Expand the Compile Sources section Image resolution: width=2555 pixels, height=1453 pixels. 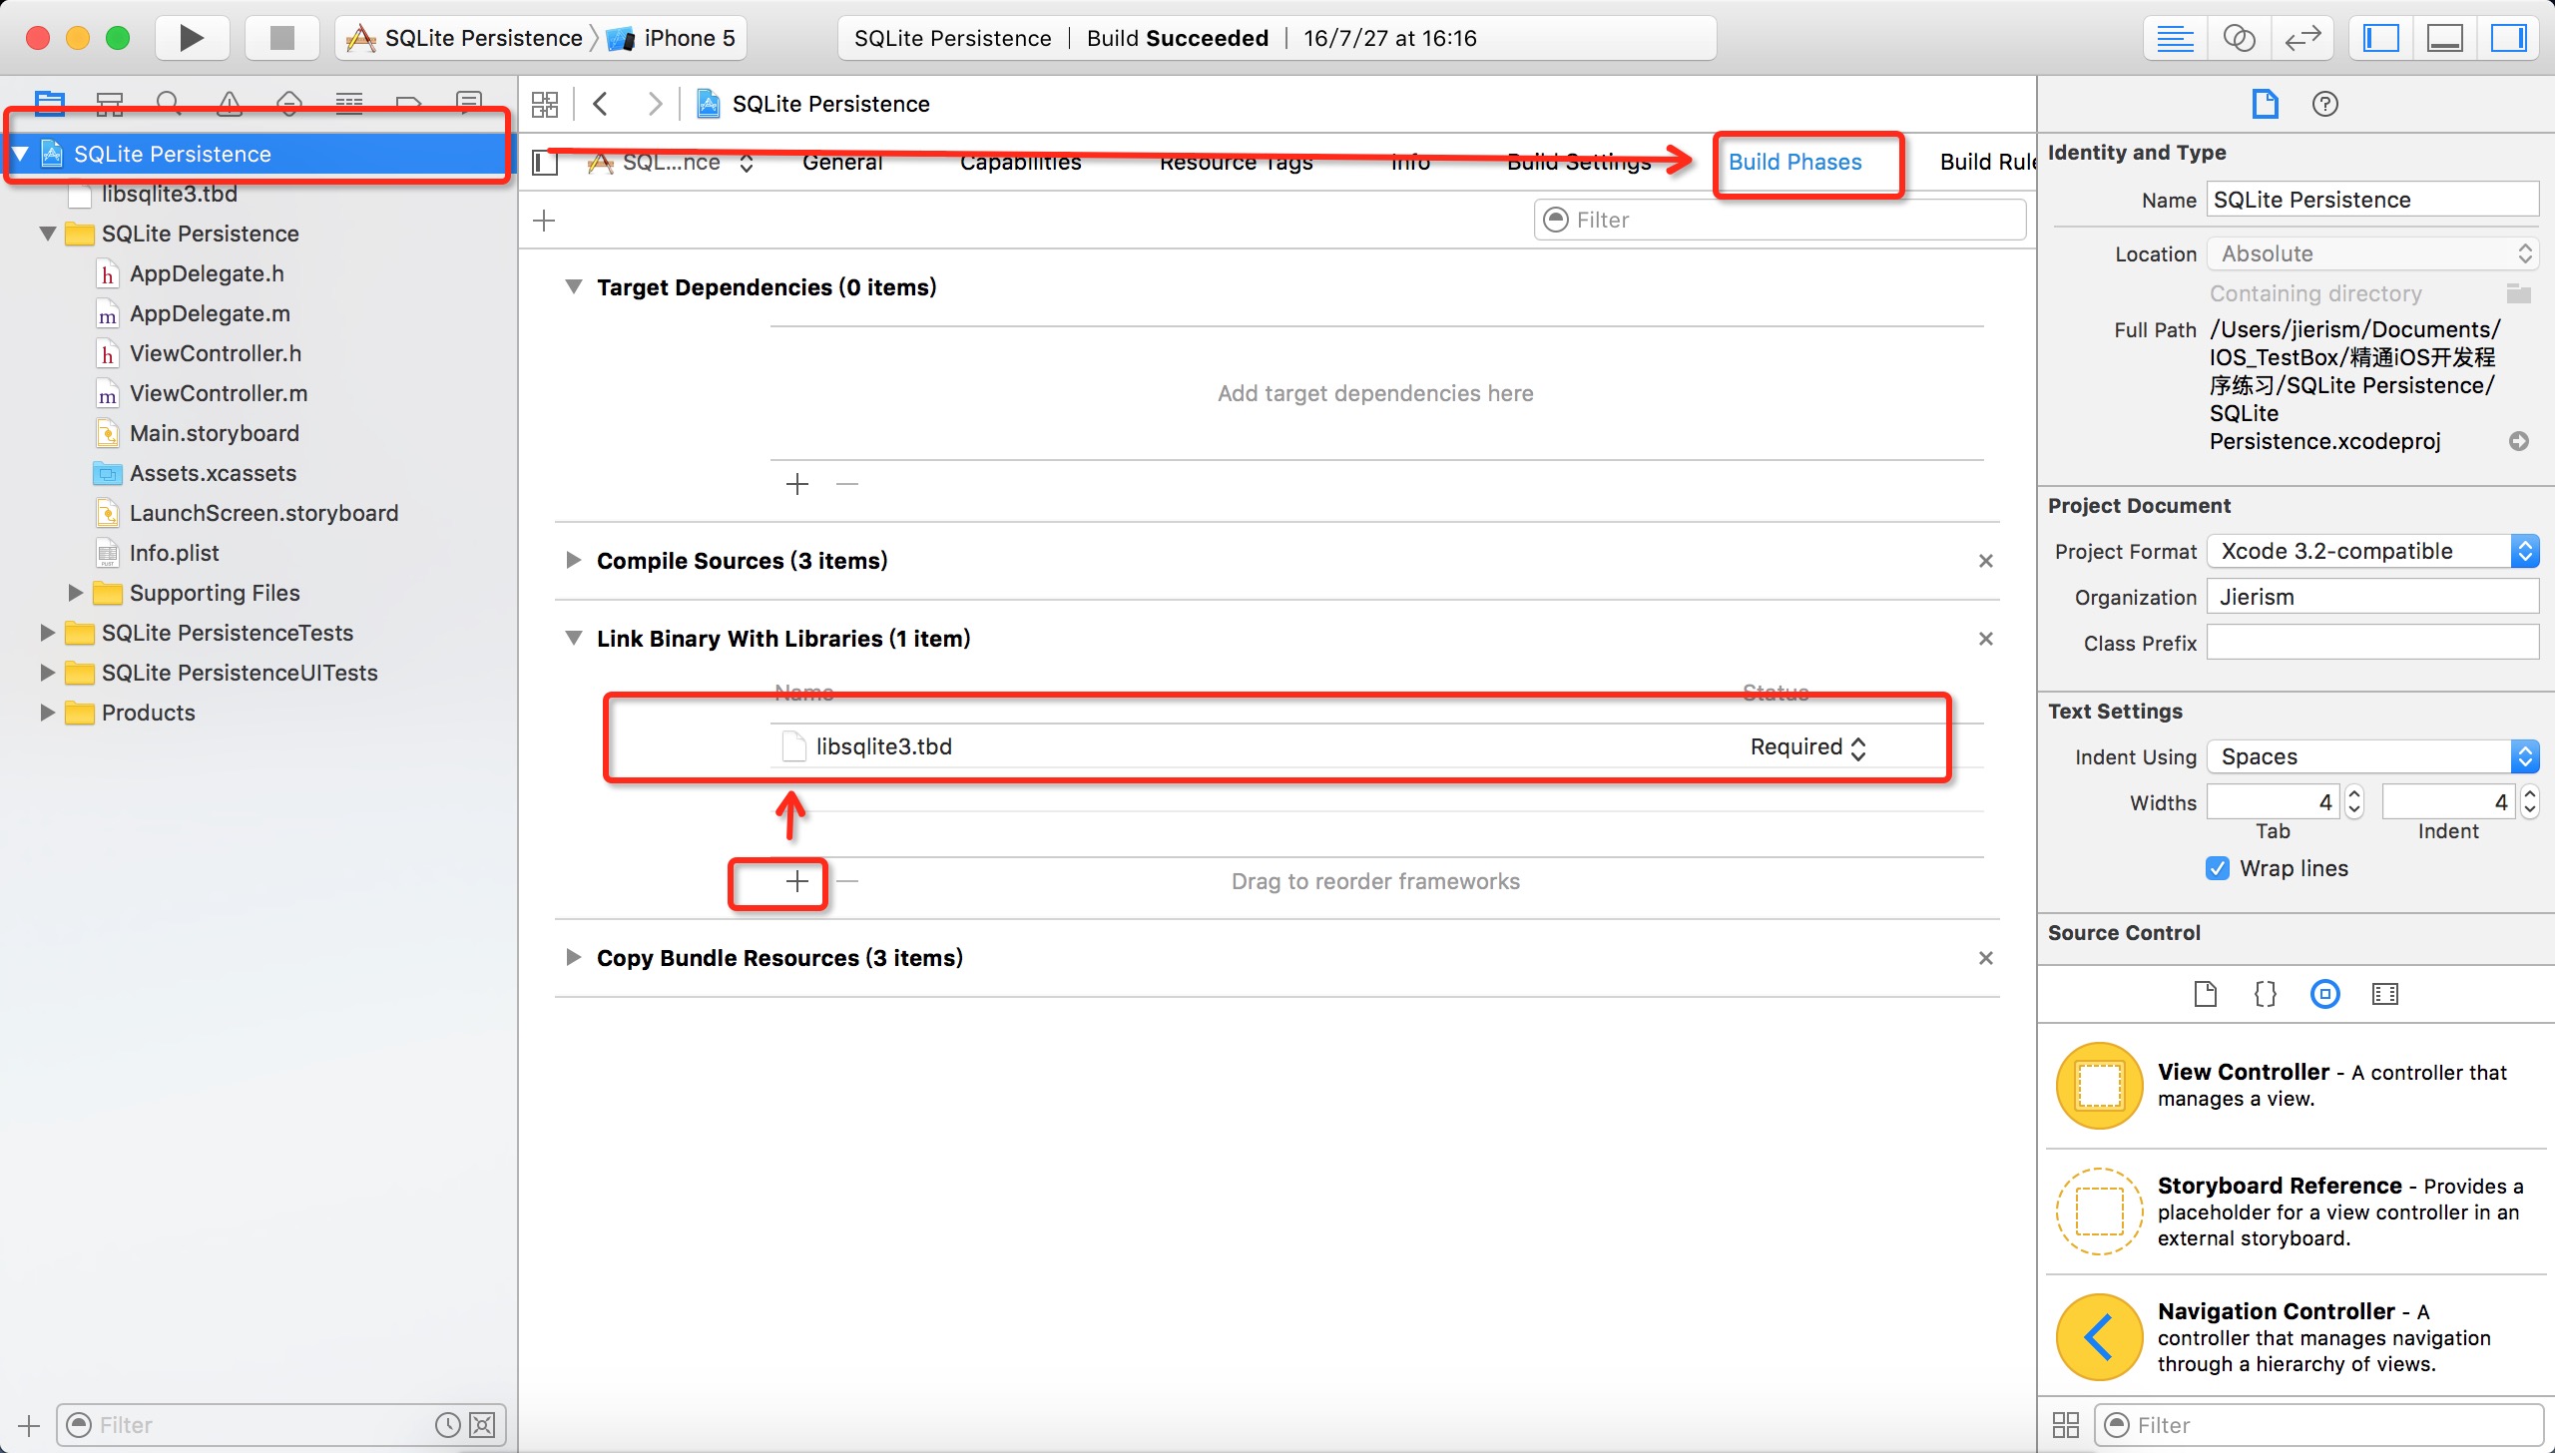coord(574,560)
